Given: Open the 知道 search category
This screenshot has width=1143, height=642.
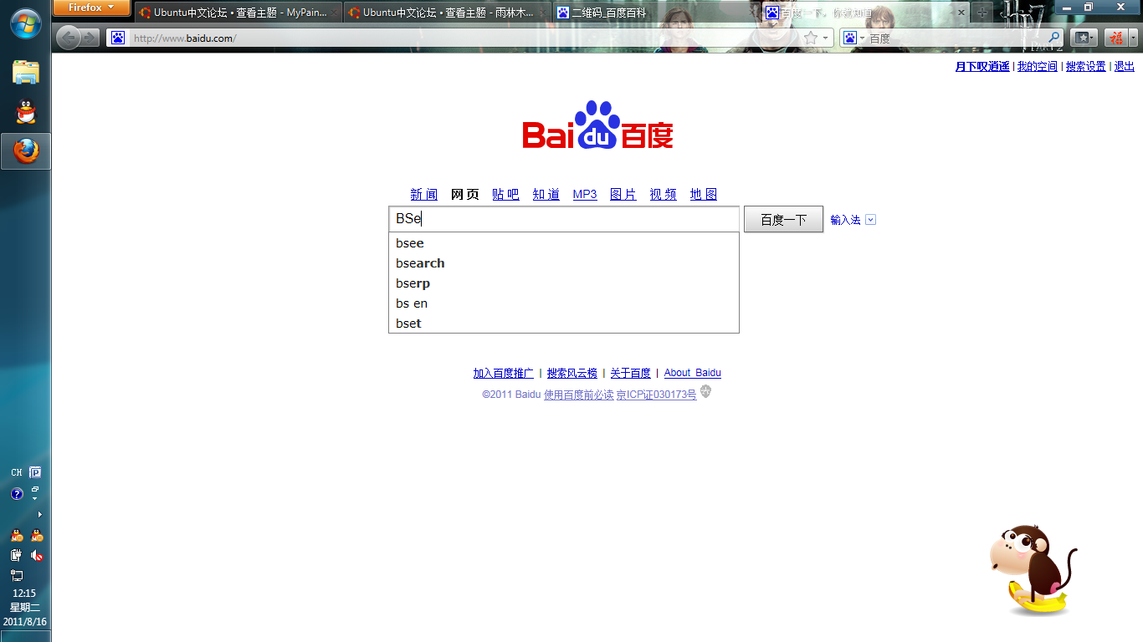Looking at the screenshot, I should click(546, 195).
